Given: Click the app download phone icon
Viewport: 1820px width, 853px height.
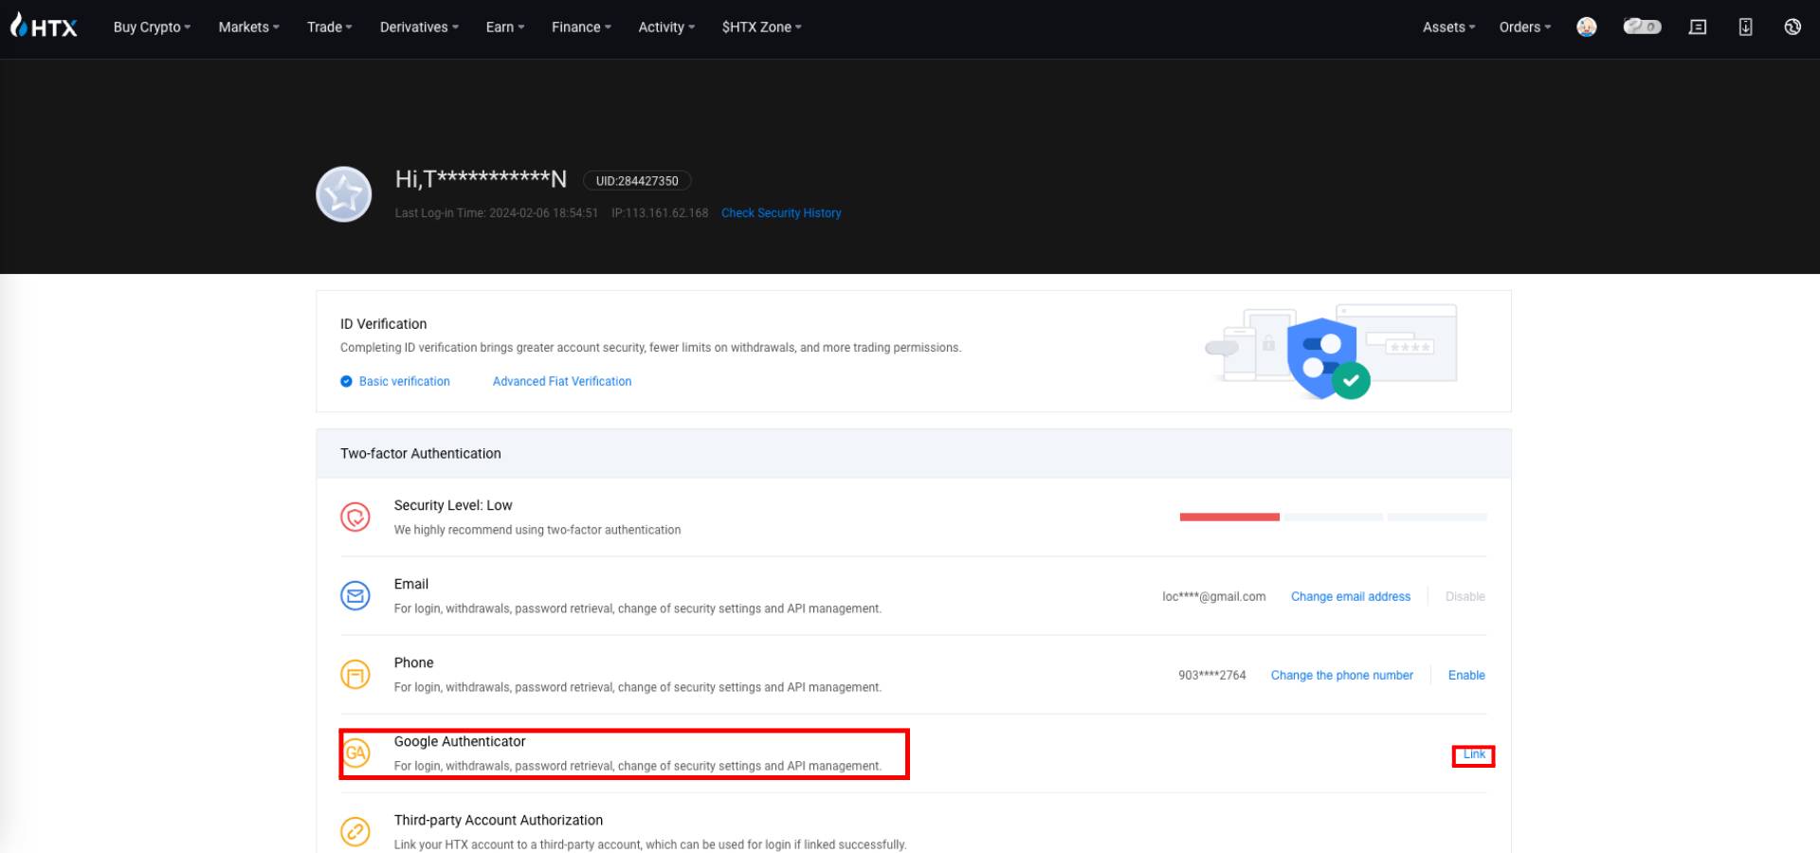Looking at the screenshot, I should [x=1745, y=27].
